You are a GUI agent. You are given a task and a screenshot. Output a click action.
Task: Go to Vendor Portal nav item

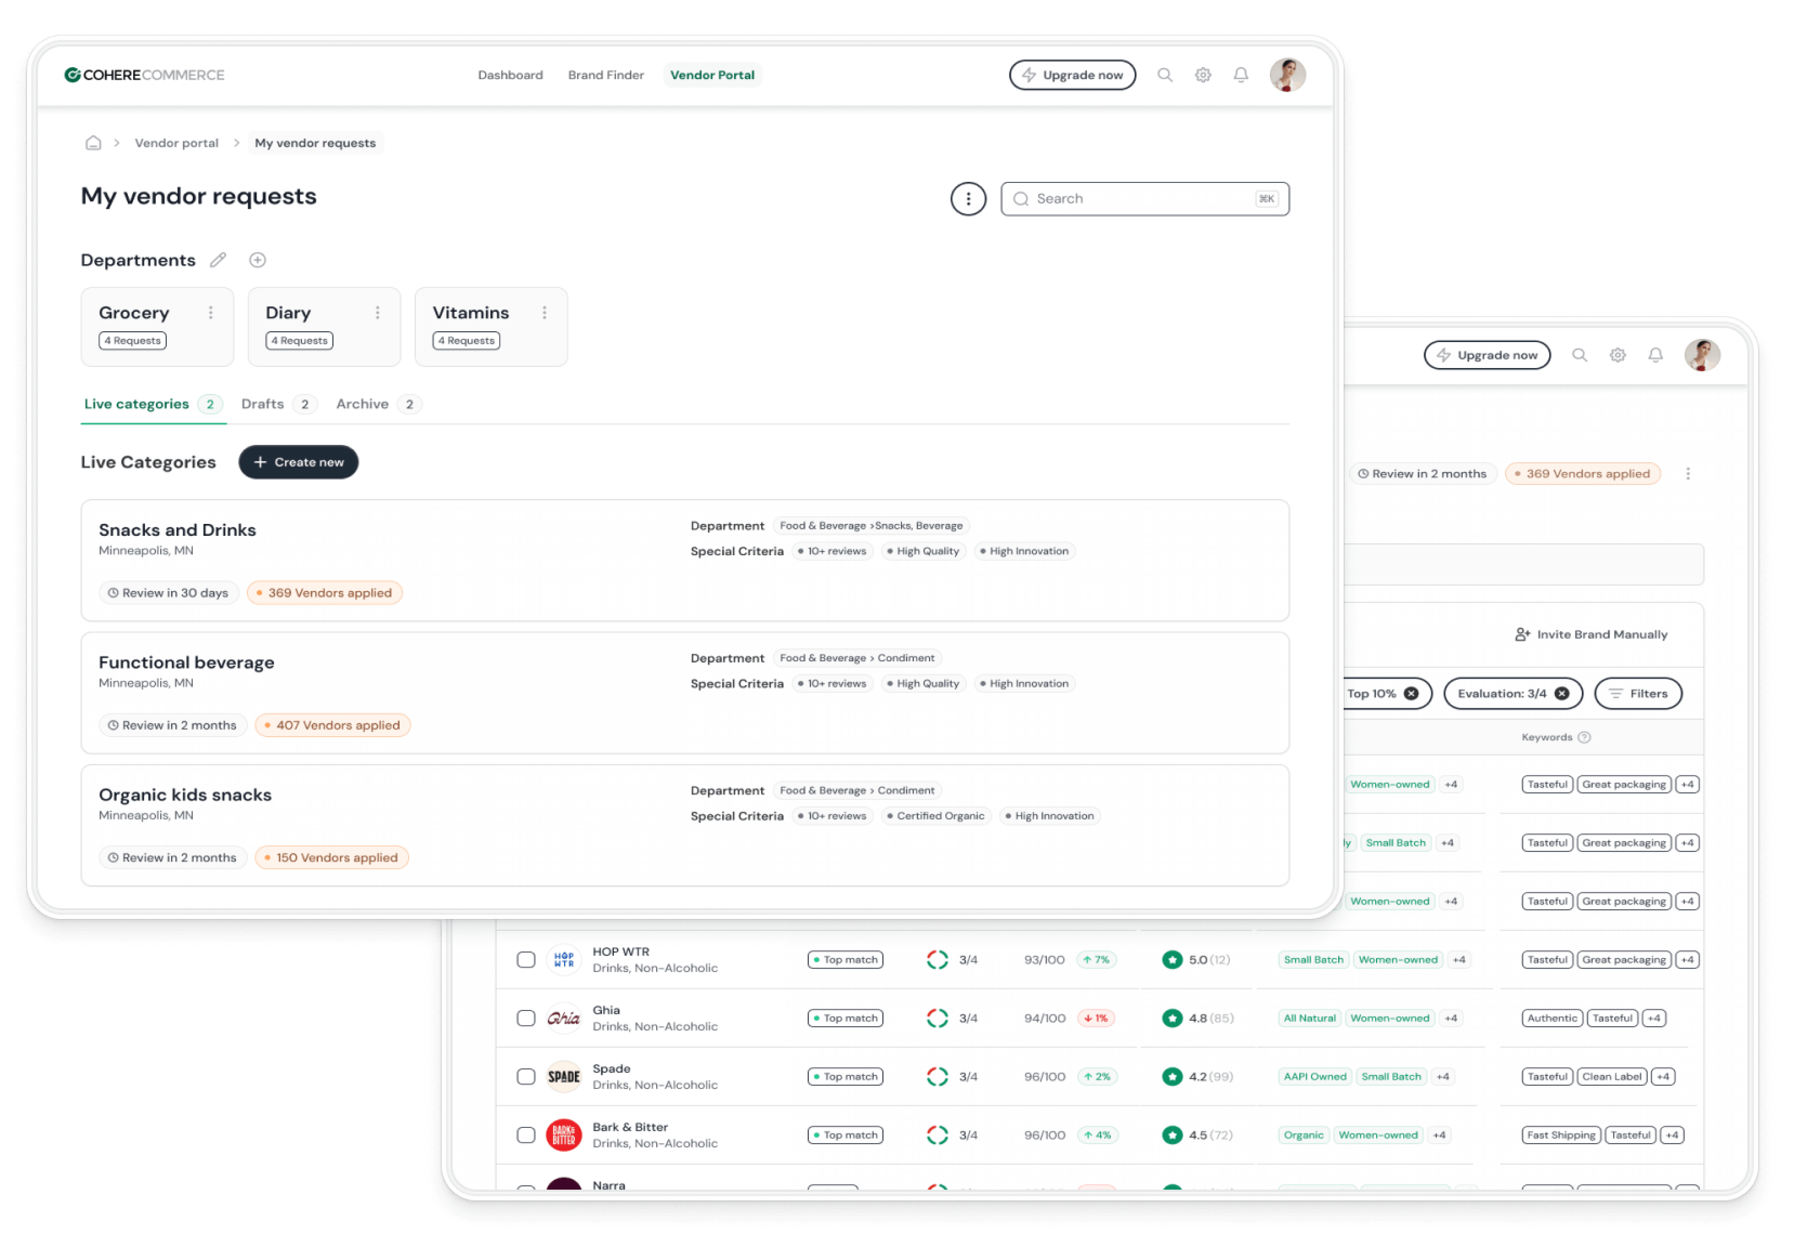pyautogui.click(x=712, y=75)
